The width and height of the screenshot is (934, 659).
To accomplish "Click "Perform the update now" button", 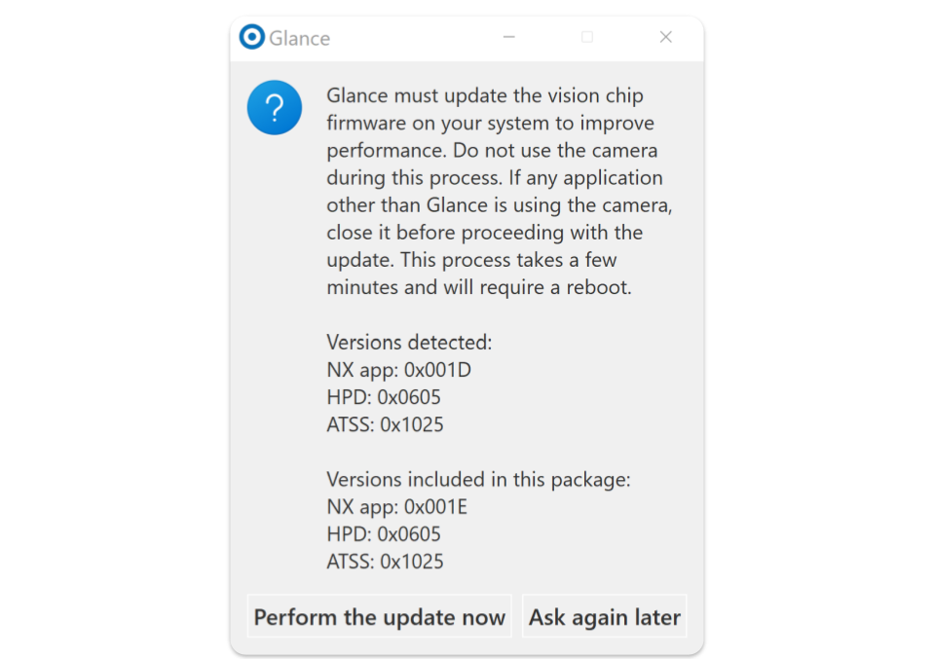I will pos(380,617).
